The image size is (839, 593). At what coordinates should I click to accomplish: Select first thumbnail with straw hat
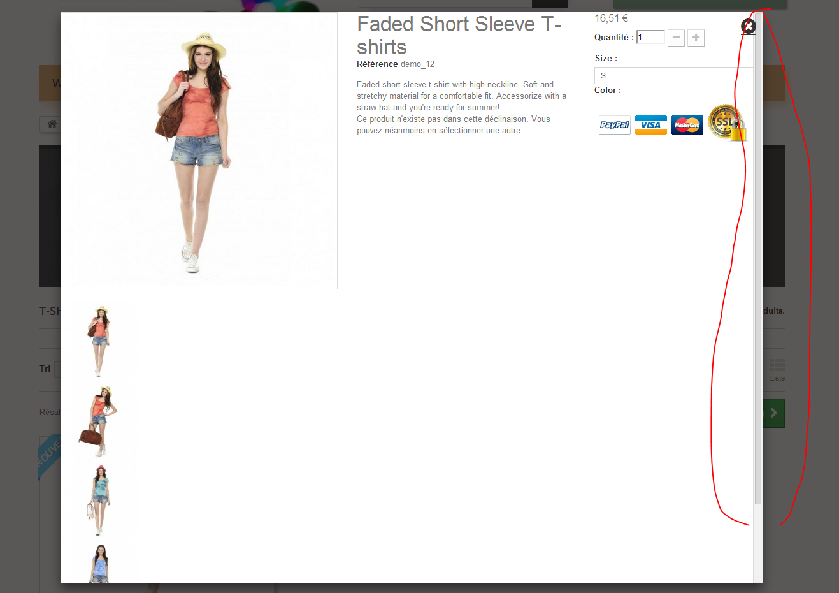click(x=99, y=340)
